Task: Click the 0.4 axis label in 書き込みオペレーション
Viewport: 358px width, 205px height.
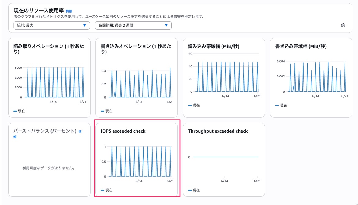Action: click(104, 71)
